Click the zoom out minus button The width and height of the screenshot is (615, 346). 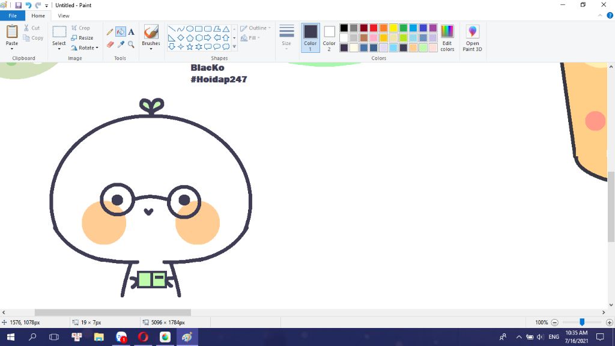click(554, 323)
